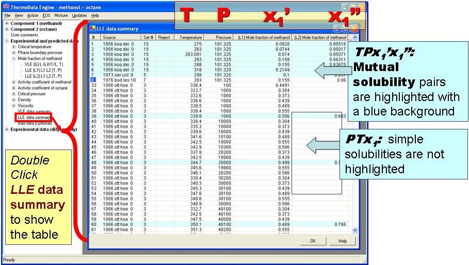Viewport: 469px width, 265px height.
Task: Expand the Component 2 (octane) node
Action: click(x=7, y=29)
